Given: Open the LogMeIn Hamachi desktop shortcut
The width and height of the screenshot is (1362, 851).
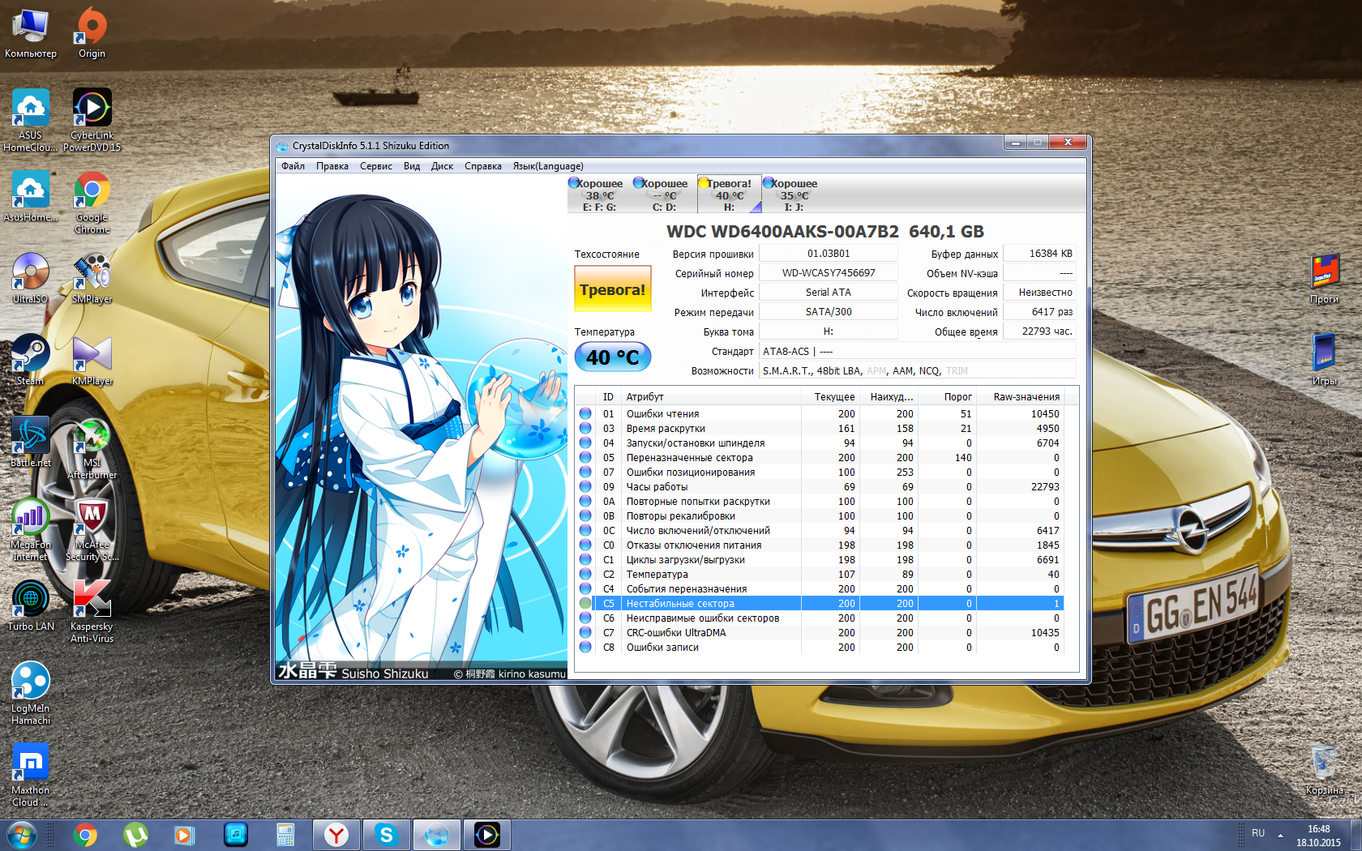Looking at the screenshot, I should tap(31, 694).
